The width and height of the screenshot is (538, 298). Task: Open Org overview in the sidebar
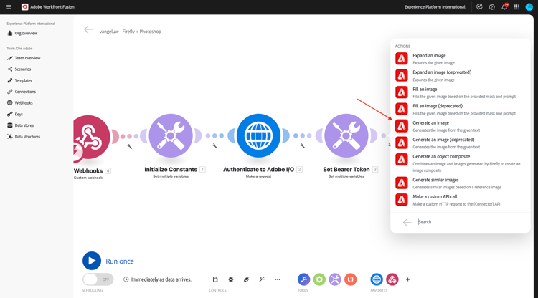(x=23, y=33)
